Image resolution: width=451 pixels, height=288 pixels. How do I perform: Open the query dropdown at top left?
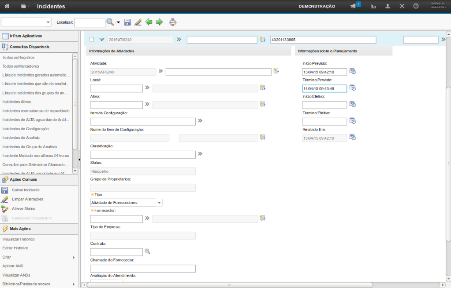pyautogui.click(x=48, y=22)
